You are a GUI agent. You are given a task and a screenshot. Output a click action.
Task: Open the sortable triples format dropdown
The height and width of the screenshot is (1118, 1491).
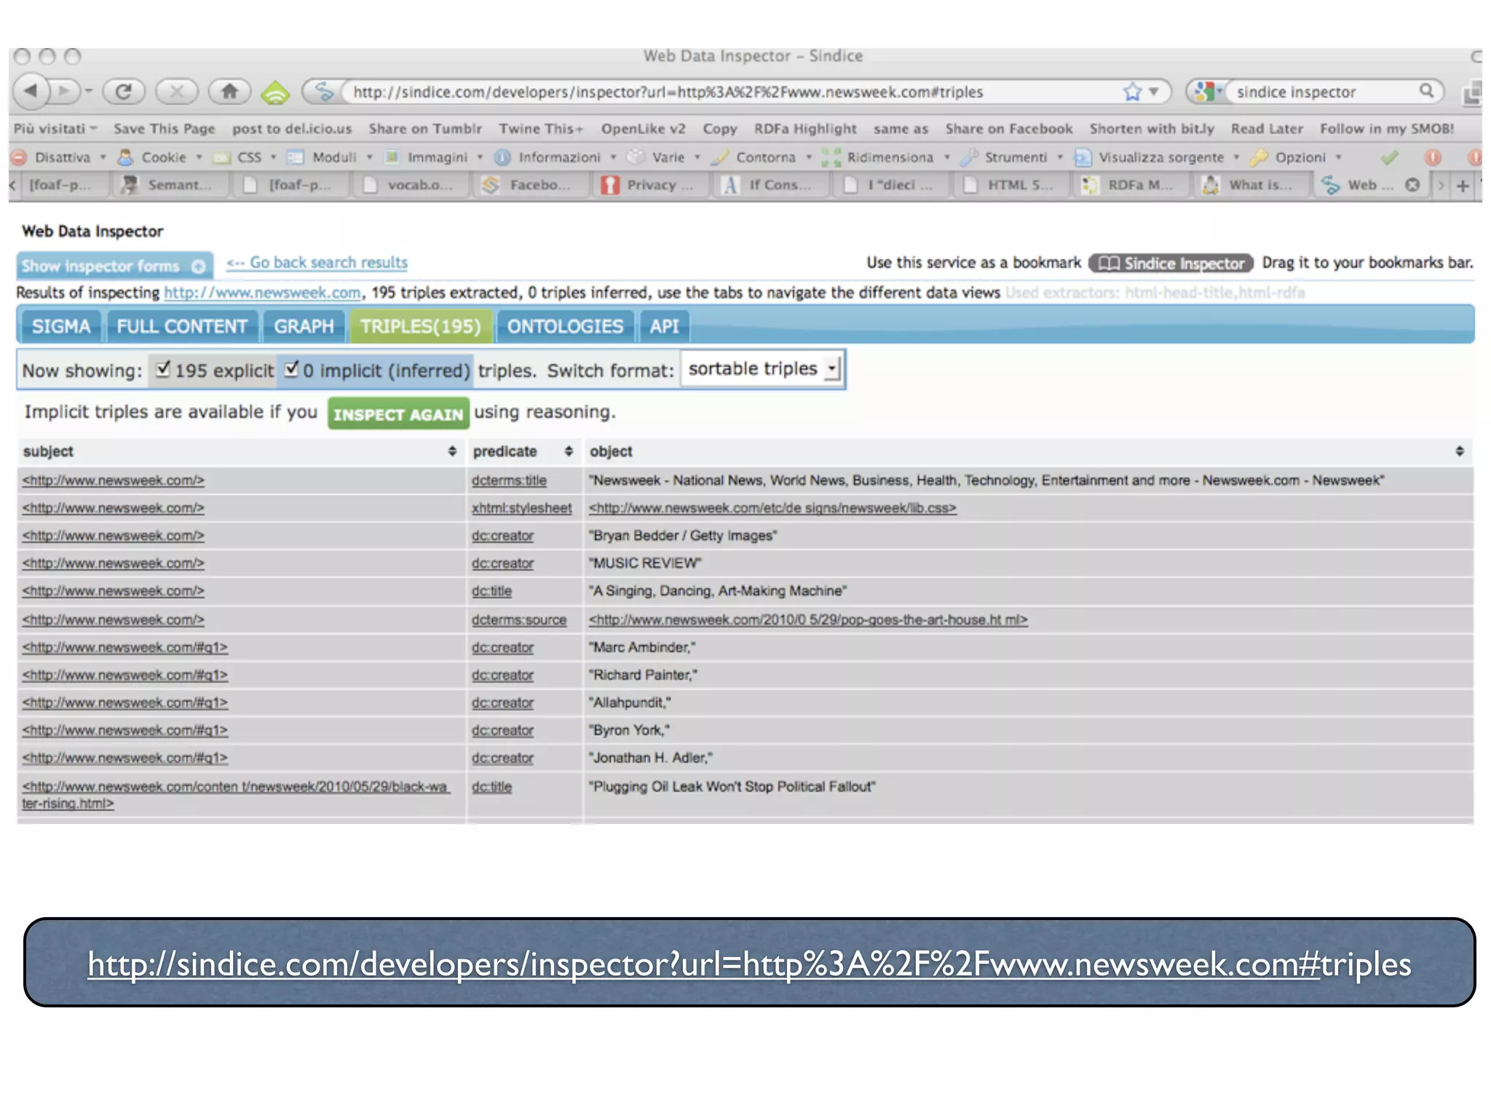click(x=762, y=369)
